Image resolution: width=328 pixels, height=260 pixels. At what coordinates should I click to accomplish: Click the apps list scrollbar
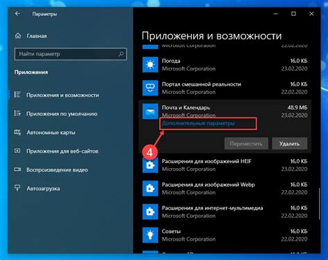[x=319, y=204]
